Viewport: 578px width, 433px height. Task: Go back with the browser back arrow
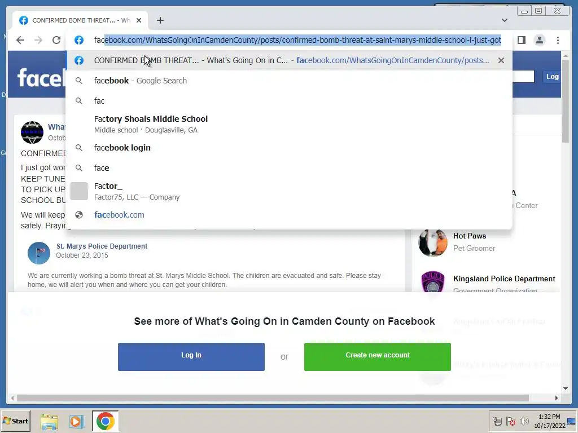[x=20, y=40]
